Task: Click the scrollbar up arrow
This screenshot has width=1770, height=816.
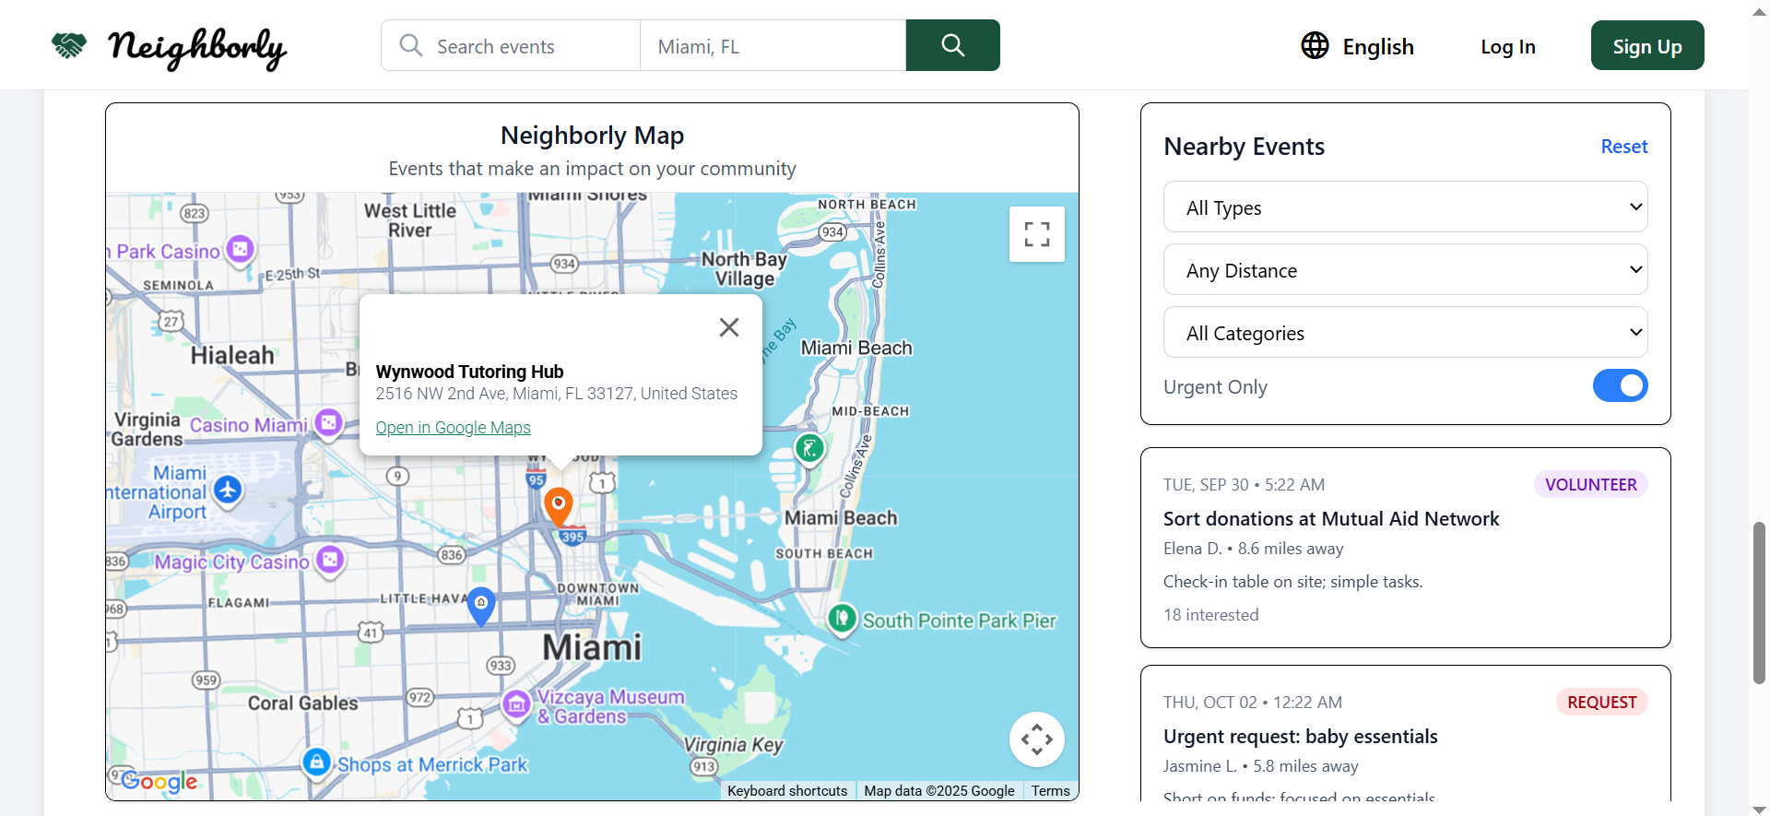Action: point(1759,10)
